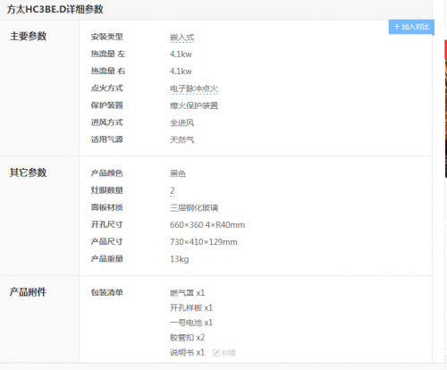447x370 pixels.
Task: Select the 安装类型 parameter label
Action: tap(107, 37)
